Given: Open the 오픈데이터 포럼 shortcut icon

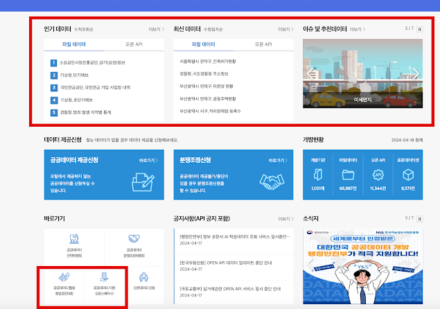Looking at the screenshot, I should click(143, 277).
